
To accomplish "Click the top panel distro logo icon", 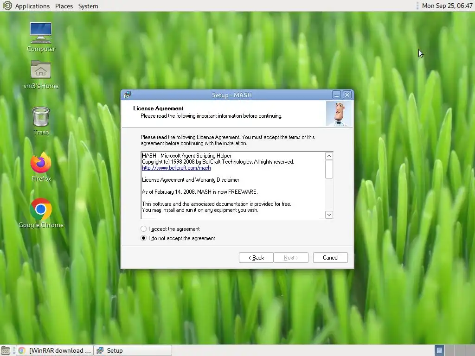I will click(x=6, y=6).
